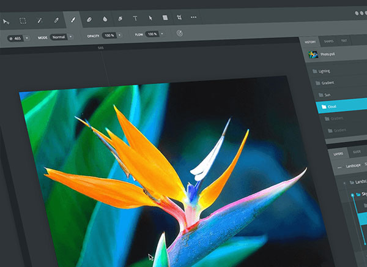Screen dimensions: 367x267
Task: Switch to the Text tab
Action: point(344,41)
